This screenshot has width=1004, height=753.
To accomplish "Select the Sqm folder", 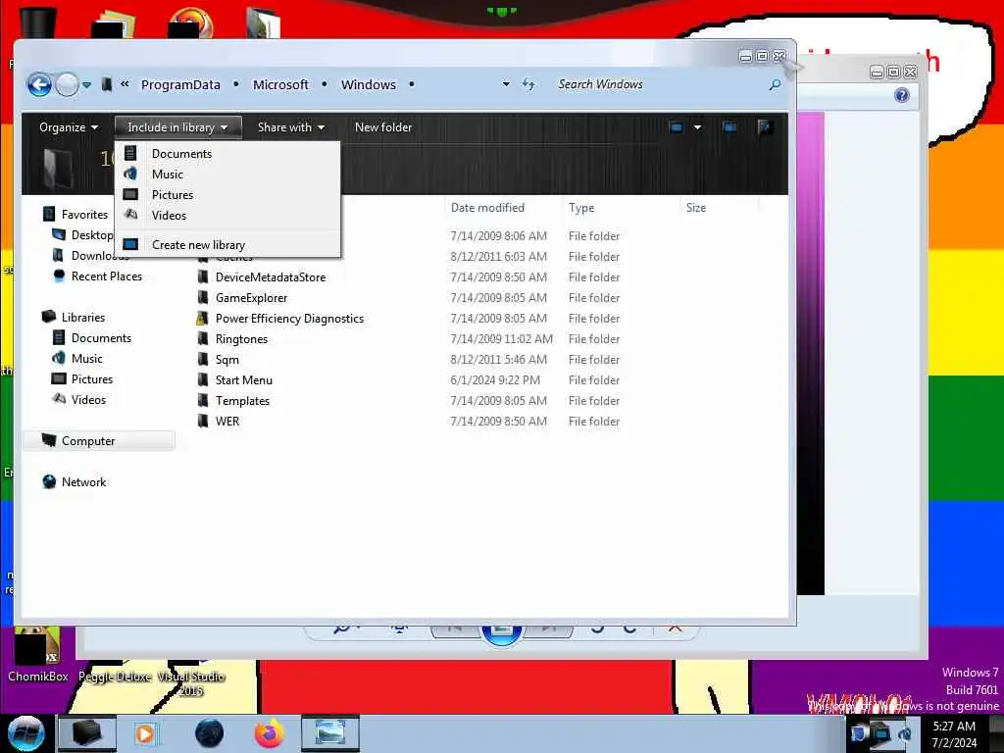I will [x=226, y=359].
